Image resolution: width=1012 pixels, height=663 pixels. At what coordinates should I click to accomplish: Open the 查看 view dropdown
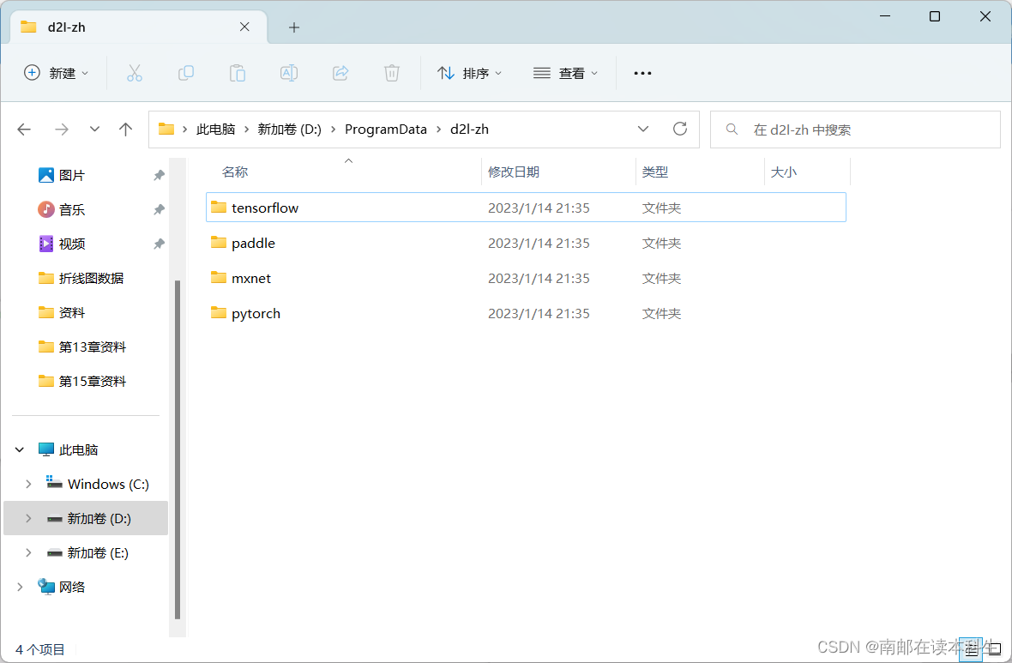pos(565,73)
